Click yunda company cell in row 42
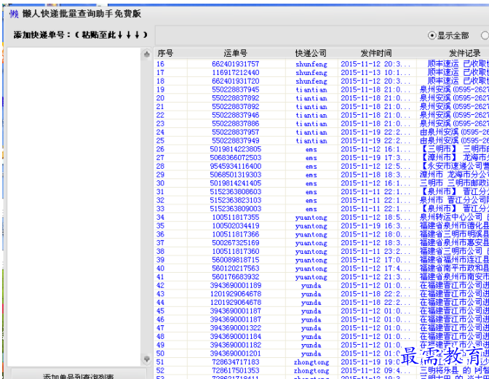 point(311,286)
